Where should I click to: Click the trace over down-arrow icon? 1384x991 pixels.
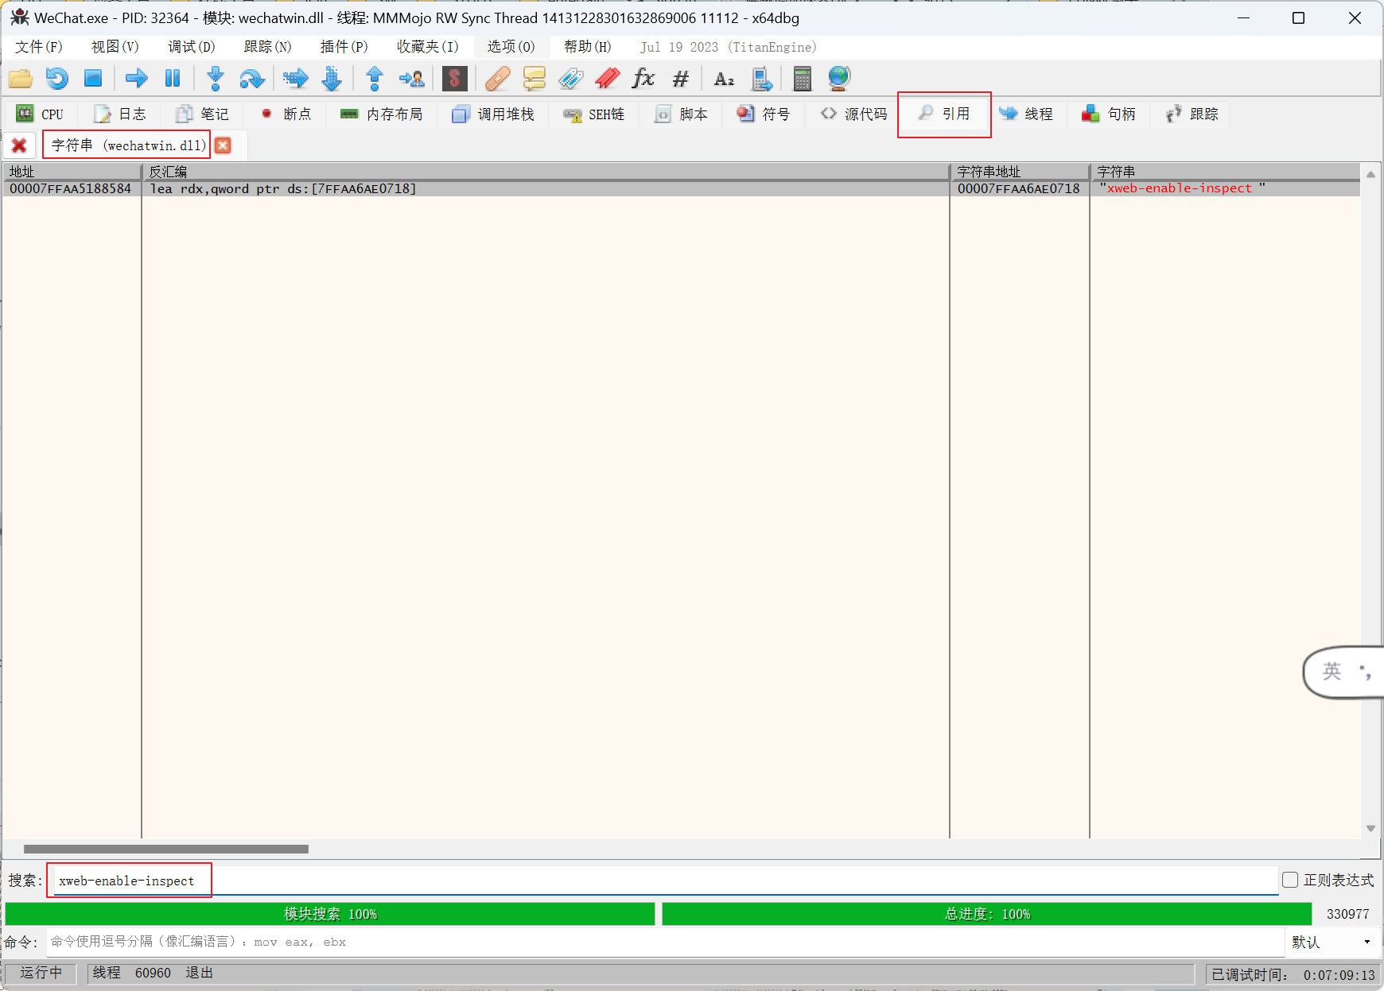[332, 79]
